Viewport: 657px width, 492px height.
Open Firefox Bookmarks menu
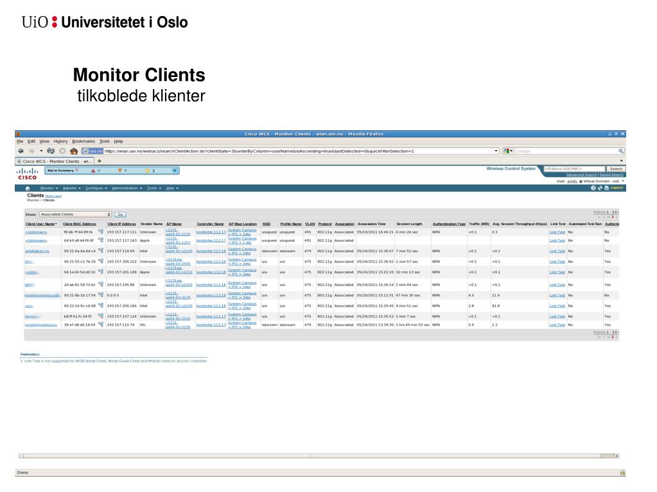pos(83,141)
